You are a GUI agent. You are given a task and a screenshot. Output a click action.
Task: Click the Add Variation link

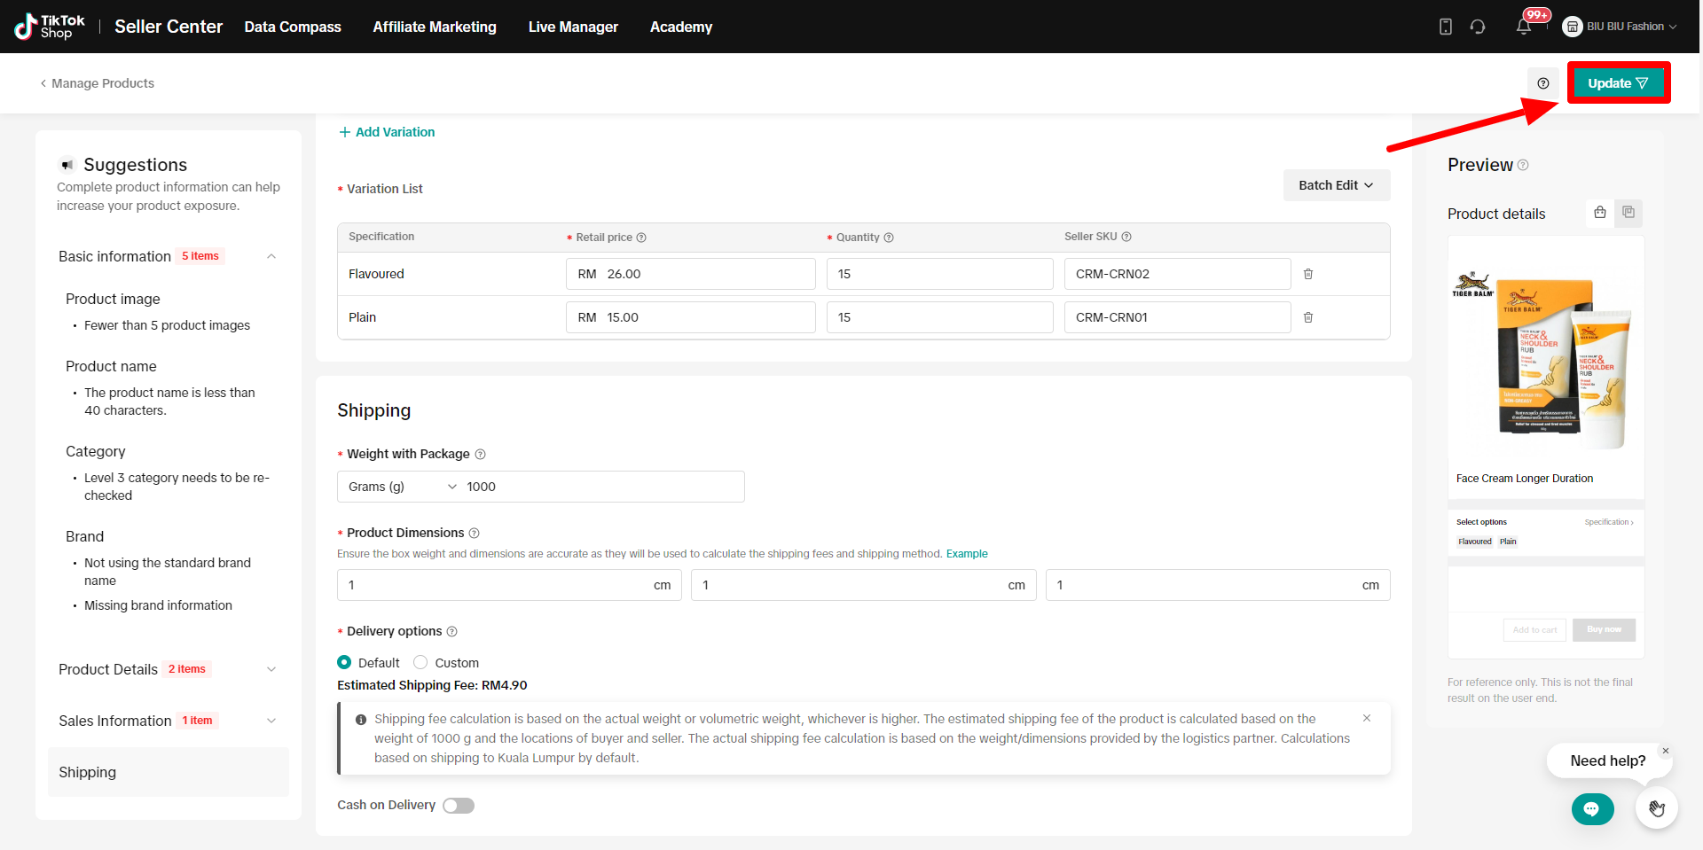pos(387,132)
